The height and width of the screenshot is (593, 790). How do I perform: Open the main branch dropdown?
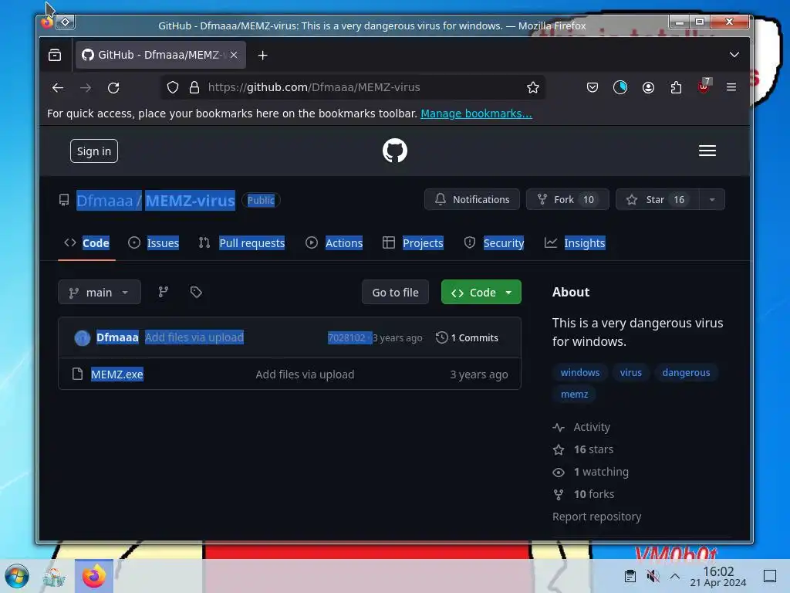(100, 293)
